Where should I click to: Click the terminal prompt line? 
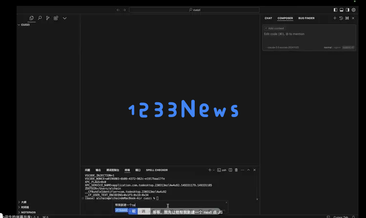(122, 198)
